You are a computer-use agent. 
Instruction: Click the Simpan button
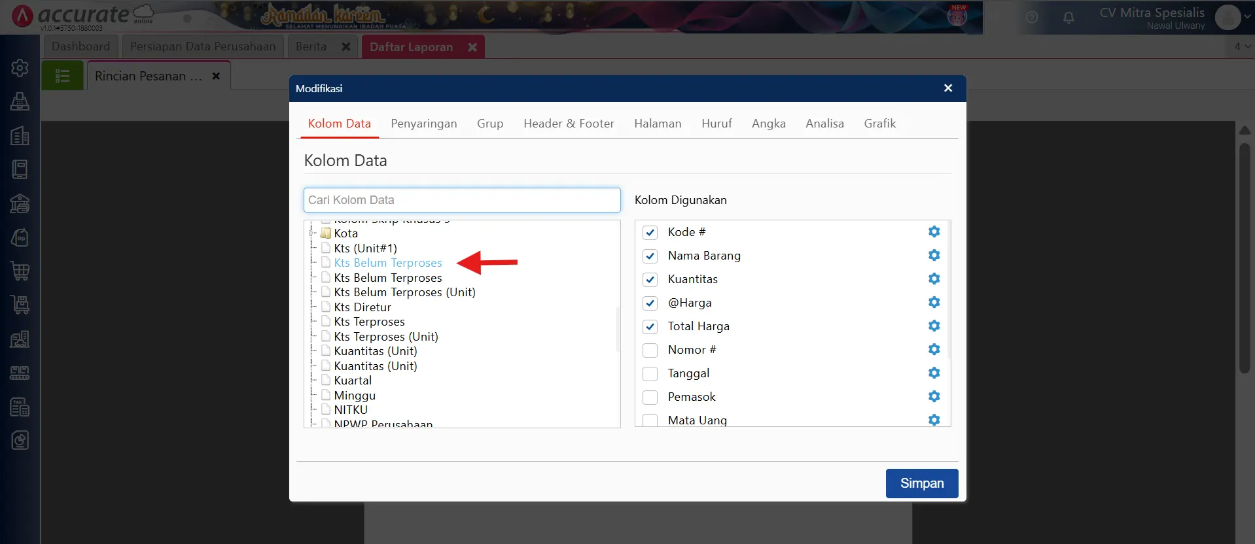pyautogui.click(x=921, y=483)
